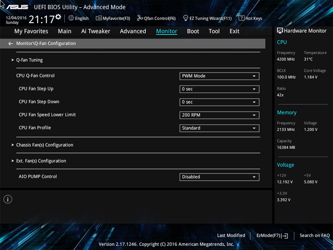Click the Hardware Monitor screen icon

(x=280, y=31)
